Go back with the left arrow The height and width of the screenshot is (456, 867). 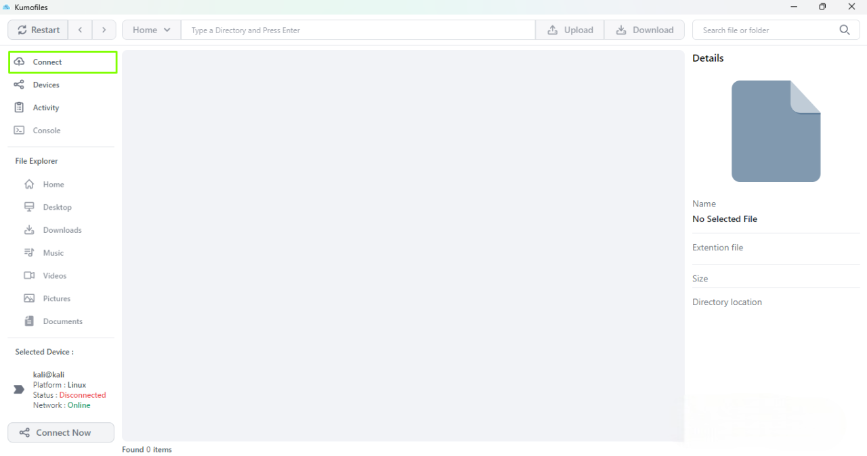81,30
